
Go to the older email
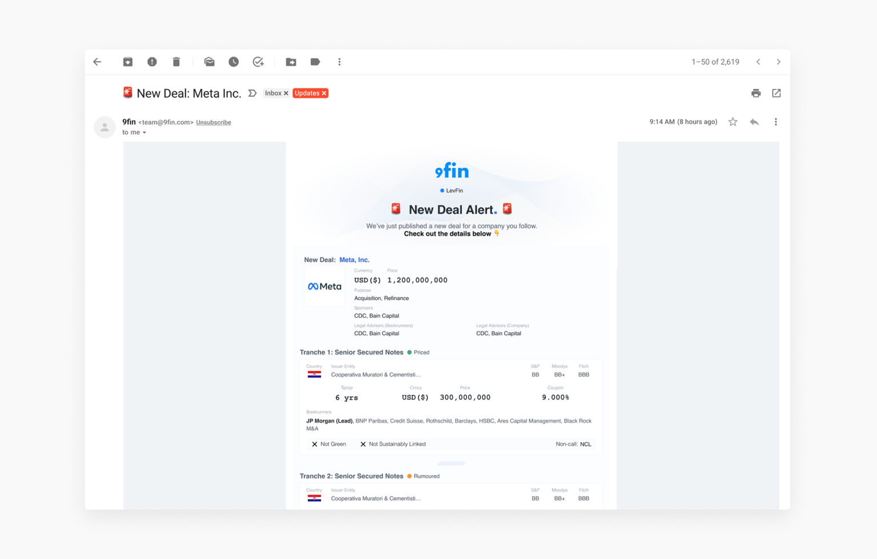pos(778,62)
